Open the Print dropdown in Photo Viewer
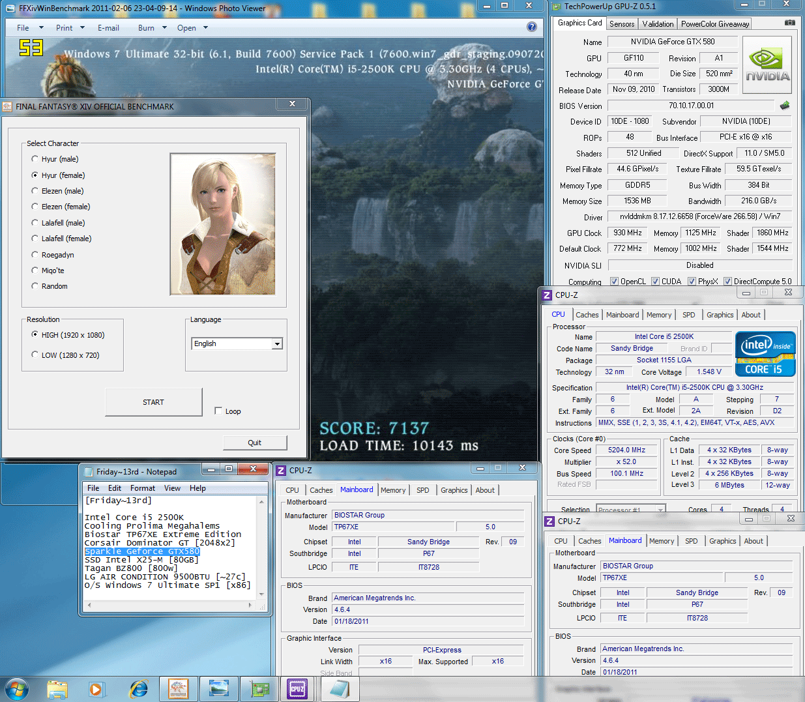 click(x=82, y=28)
